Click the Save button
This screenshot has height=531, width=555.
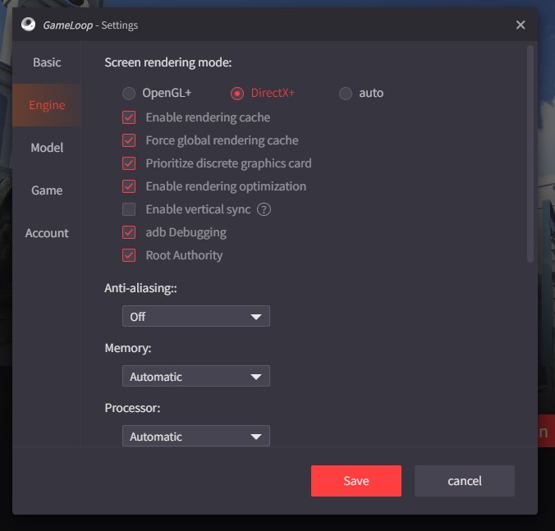tap(356, 481)
